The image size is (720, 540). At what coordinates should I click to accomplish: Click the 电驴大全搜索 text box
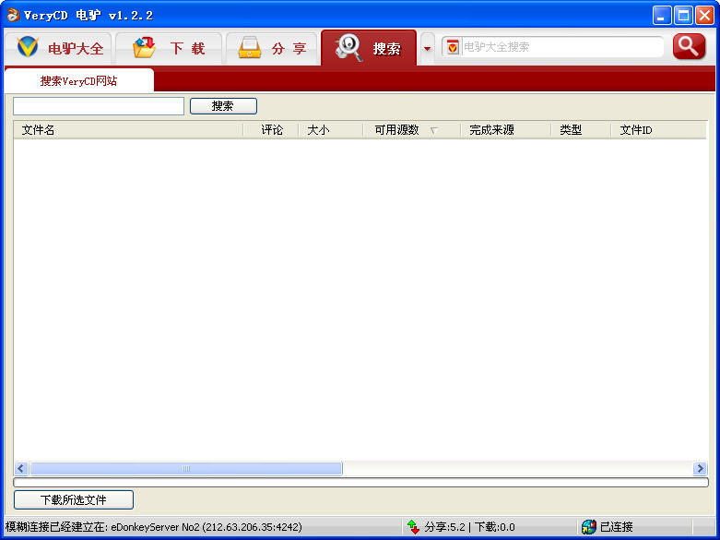coord(561,47)
